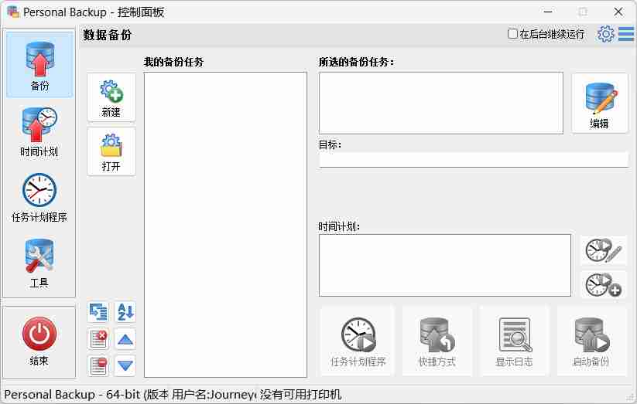Open the 任务计划程序 clock in the sidebar

coord(39,198)
